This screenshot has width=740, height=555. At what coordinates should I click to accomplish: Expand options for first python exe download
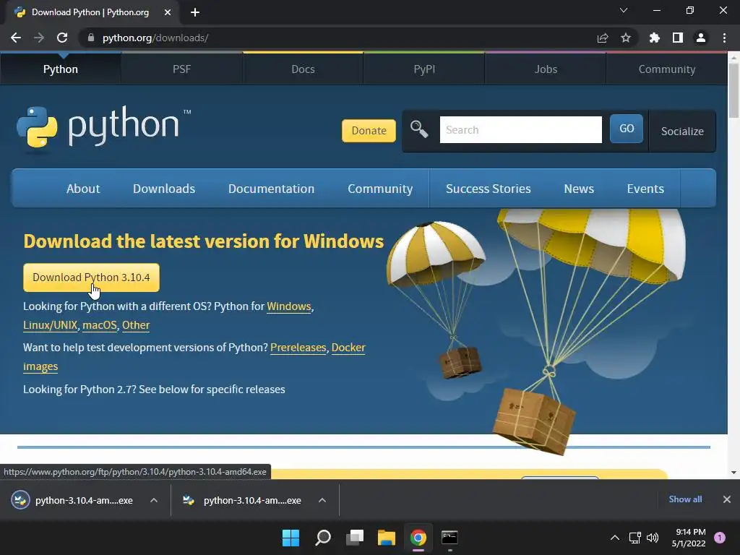[154, 500]
